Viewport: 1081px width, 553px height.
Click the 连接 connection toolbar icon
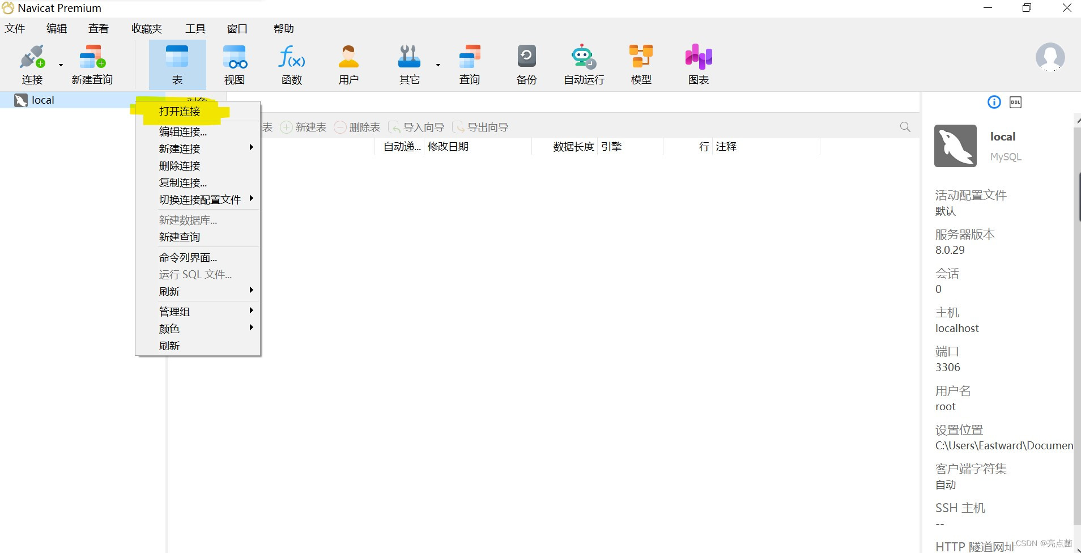coord(32,64)
